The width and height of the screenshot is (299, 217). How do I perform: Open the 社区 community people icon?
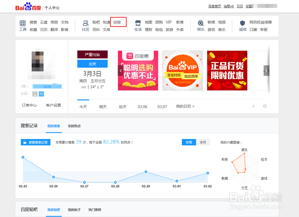pos(86,23)
